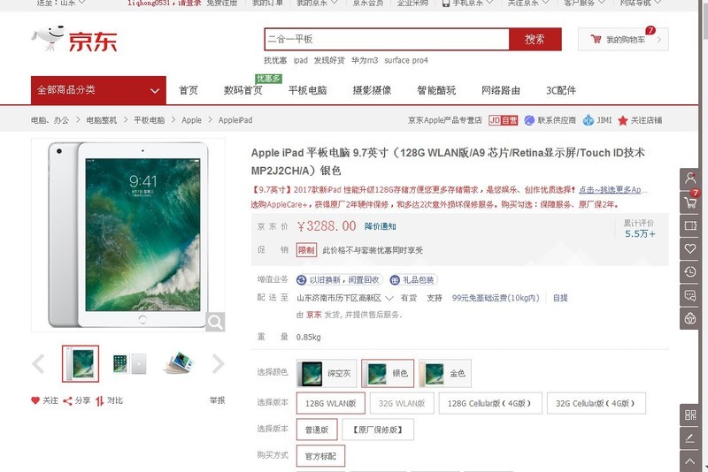Click the heart 关注 icon under gallery

(35, 400)
